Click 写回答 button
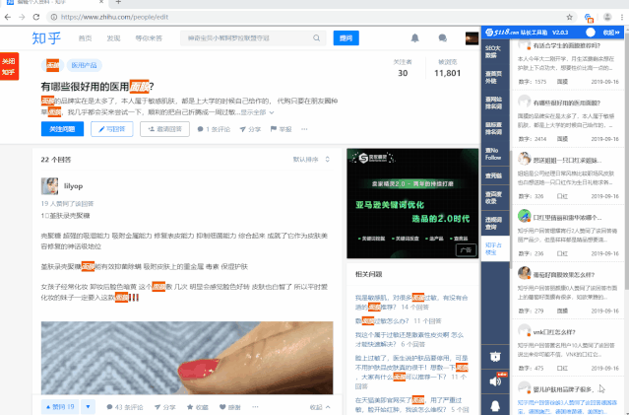Screen dimensions: 629x415 pos(112,129)
